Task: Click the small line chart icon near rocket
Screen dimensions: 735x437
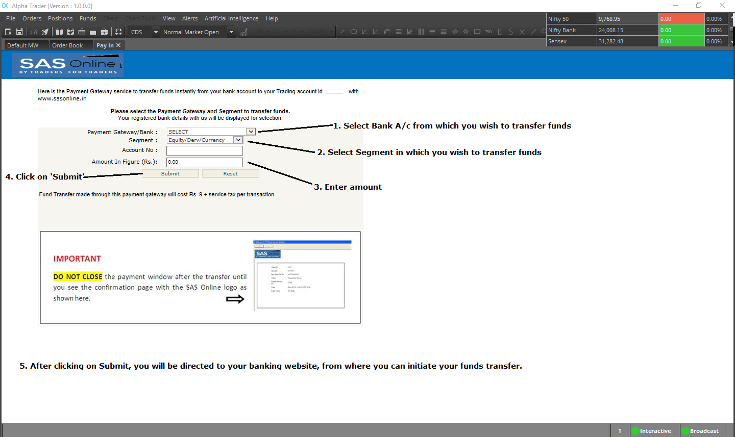Action: click(34, 32)
